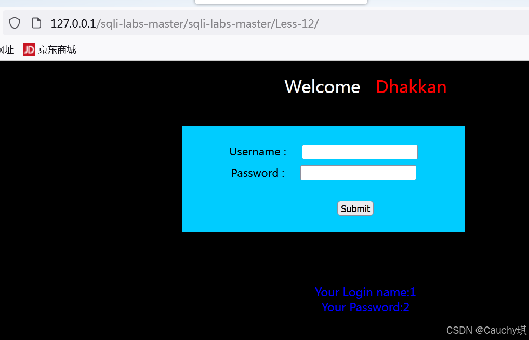Click the tracking protection shield icon
Screen dimensions: 529x340
tap(15, 23)
